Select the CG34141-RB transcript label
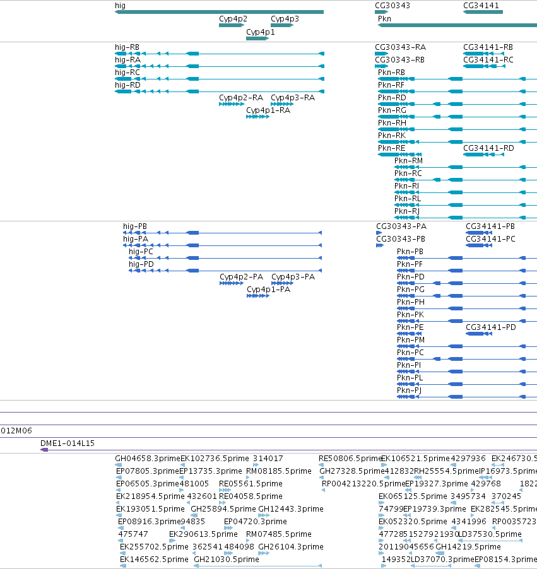The width and height of the screenshot is (537, 569). pos(488,47)
